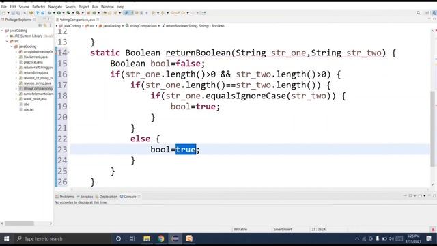The width and height of the screenshot is (437, 246).
Task: Switch to the Declaration tab
Action: (107, 197)
